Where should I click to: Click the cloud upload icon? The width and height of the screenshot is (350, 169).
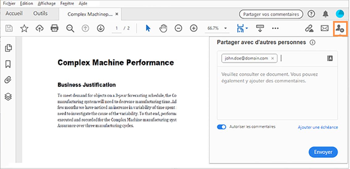point(39,28)
